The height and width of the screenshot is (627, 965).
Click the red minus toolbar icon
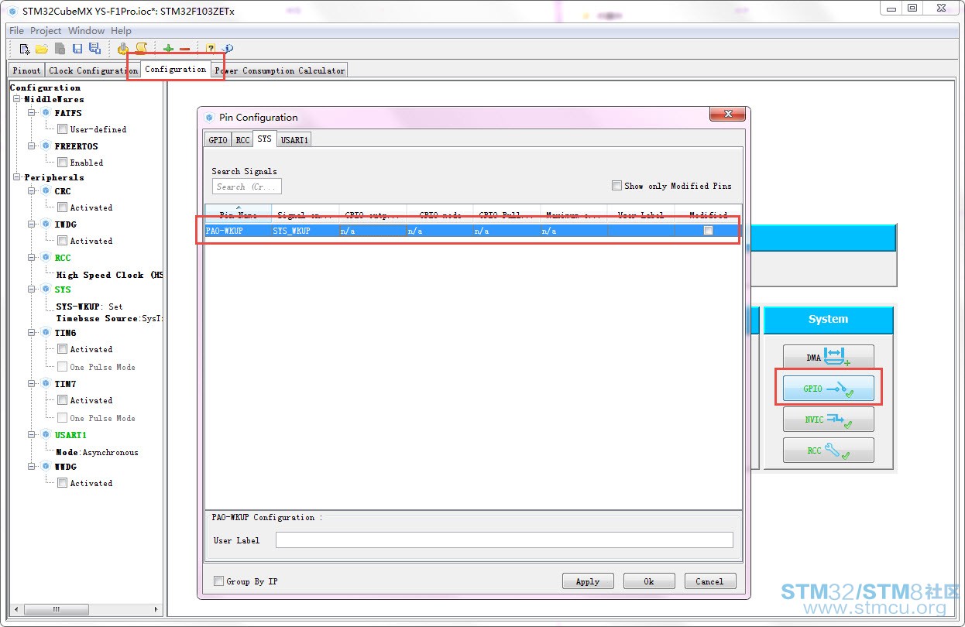click(x=184, y=49)
